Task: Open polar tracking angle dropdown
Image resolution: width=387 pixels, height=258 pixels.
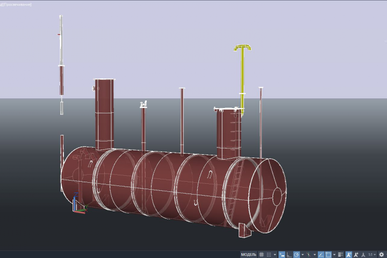Action: point(303,255)
